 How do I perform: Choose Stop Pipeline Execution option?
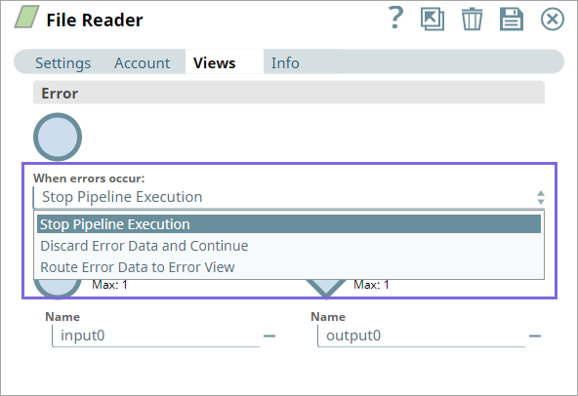[x=289, y=224]
